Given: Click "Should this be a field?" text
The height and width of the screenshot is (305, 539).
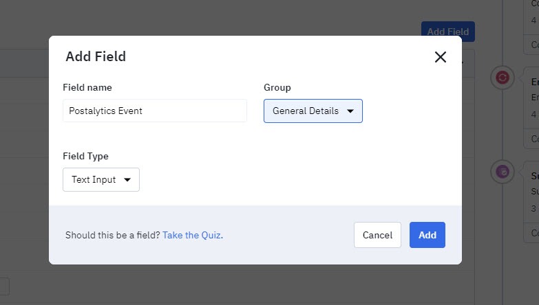Looking at the screenshot, I should (113, 235).
